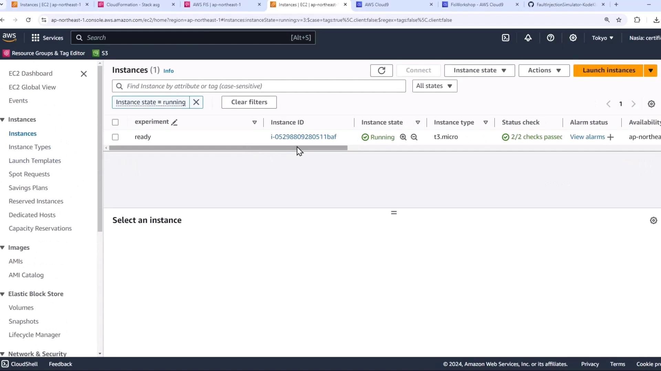Toggle the select-all instances checkbox

coord(115,122)
